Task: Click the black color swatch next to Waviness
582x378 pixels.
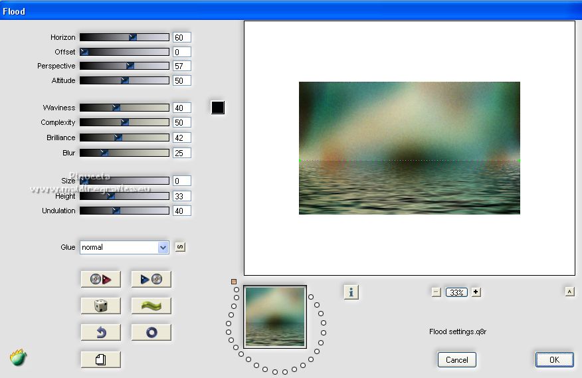Action: pos(217,108)
